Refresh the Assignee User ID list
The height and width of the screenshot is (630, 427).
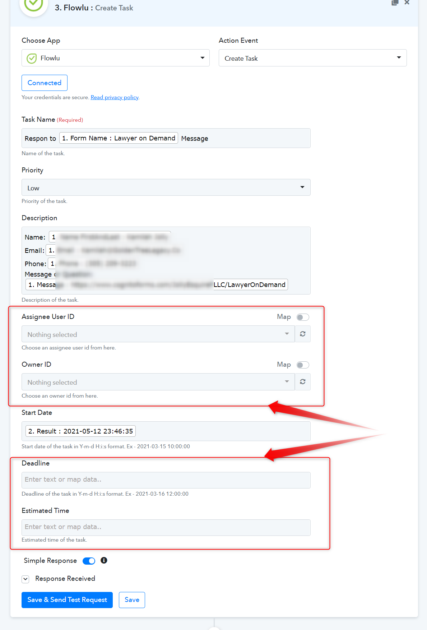[303, 334]
